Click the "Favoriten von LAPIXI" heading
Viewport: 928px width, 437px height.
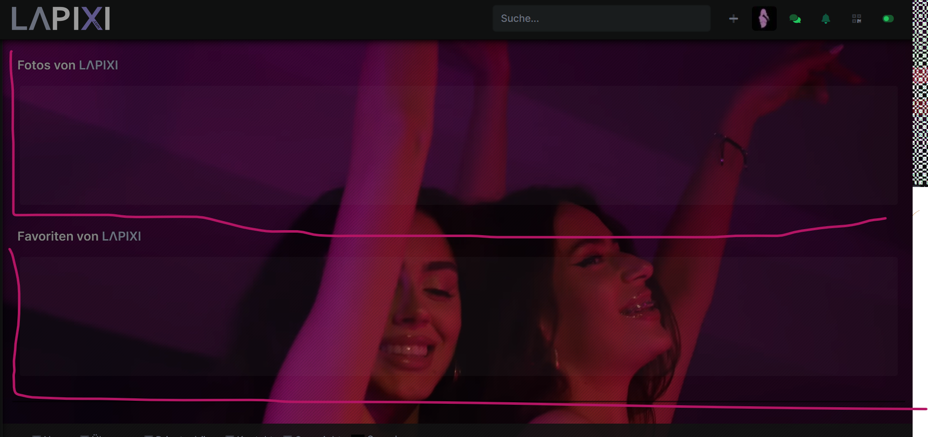click(79, 237)
